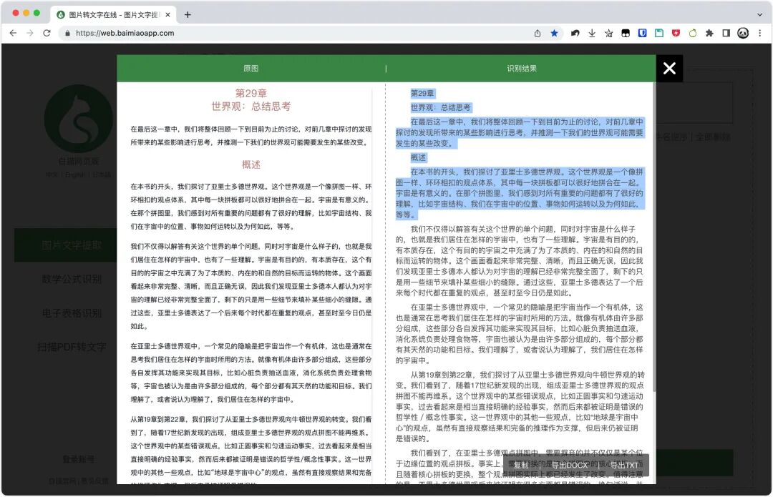Click the 第29章 title in original image
Screen dimensions: 773x497
tap(251, 93)
